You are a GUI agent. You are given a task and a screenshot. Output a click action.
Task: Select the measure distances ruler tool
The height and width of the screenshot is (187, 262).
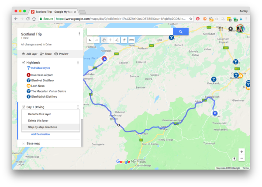[x=131, y=40]
